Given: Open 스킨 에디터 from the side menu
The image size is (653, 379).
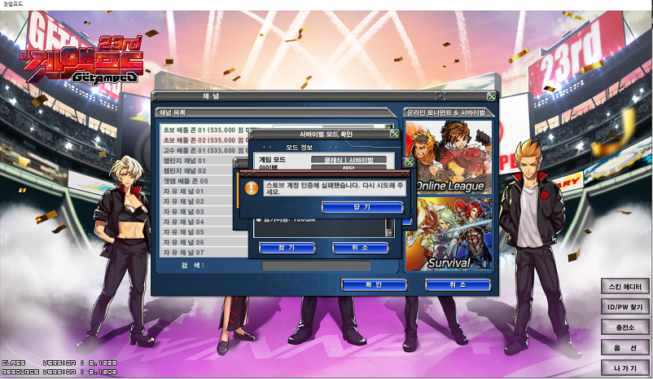Looking at the screenshot, I should coord(626,287).
